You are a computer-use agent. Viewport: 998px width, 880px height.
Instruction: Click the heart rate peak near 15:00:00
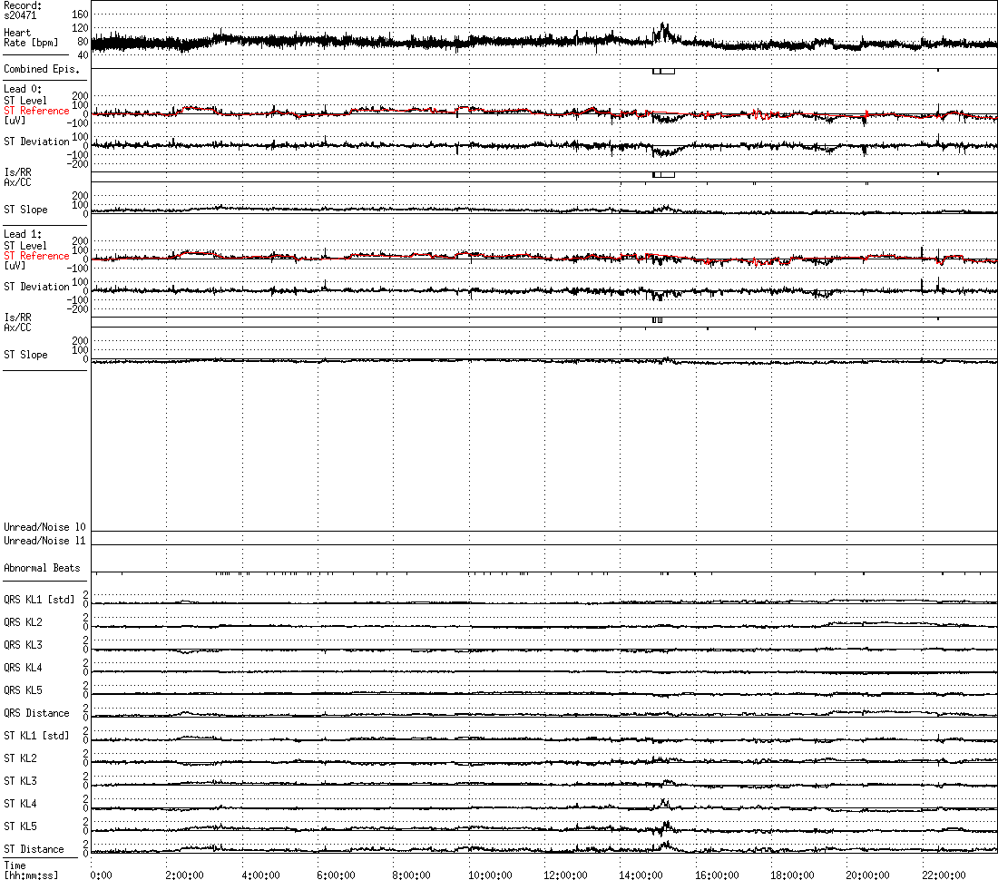click(x=664, y=30)
